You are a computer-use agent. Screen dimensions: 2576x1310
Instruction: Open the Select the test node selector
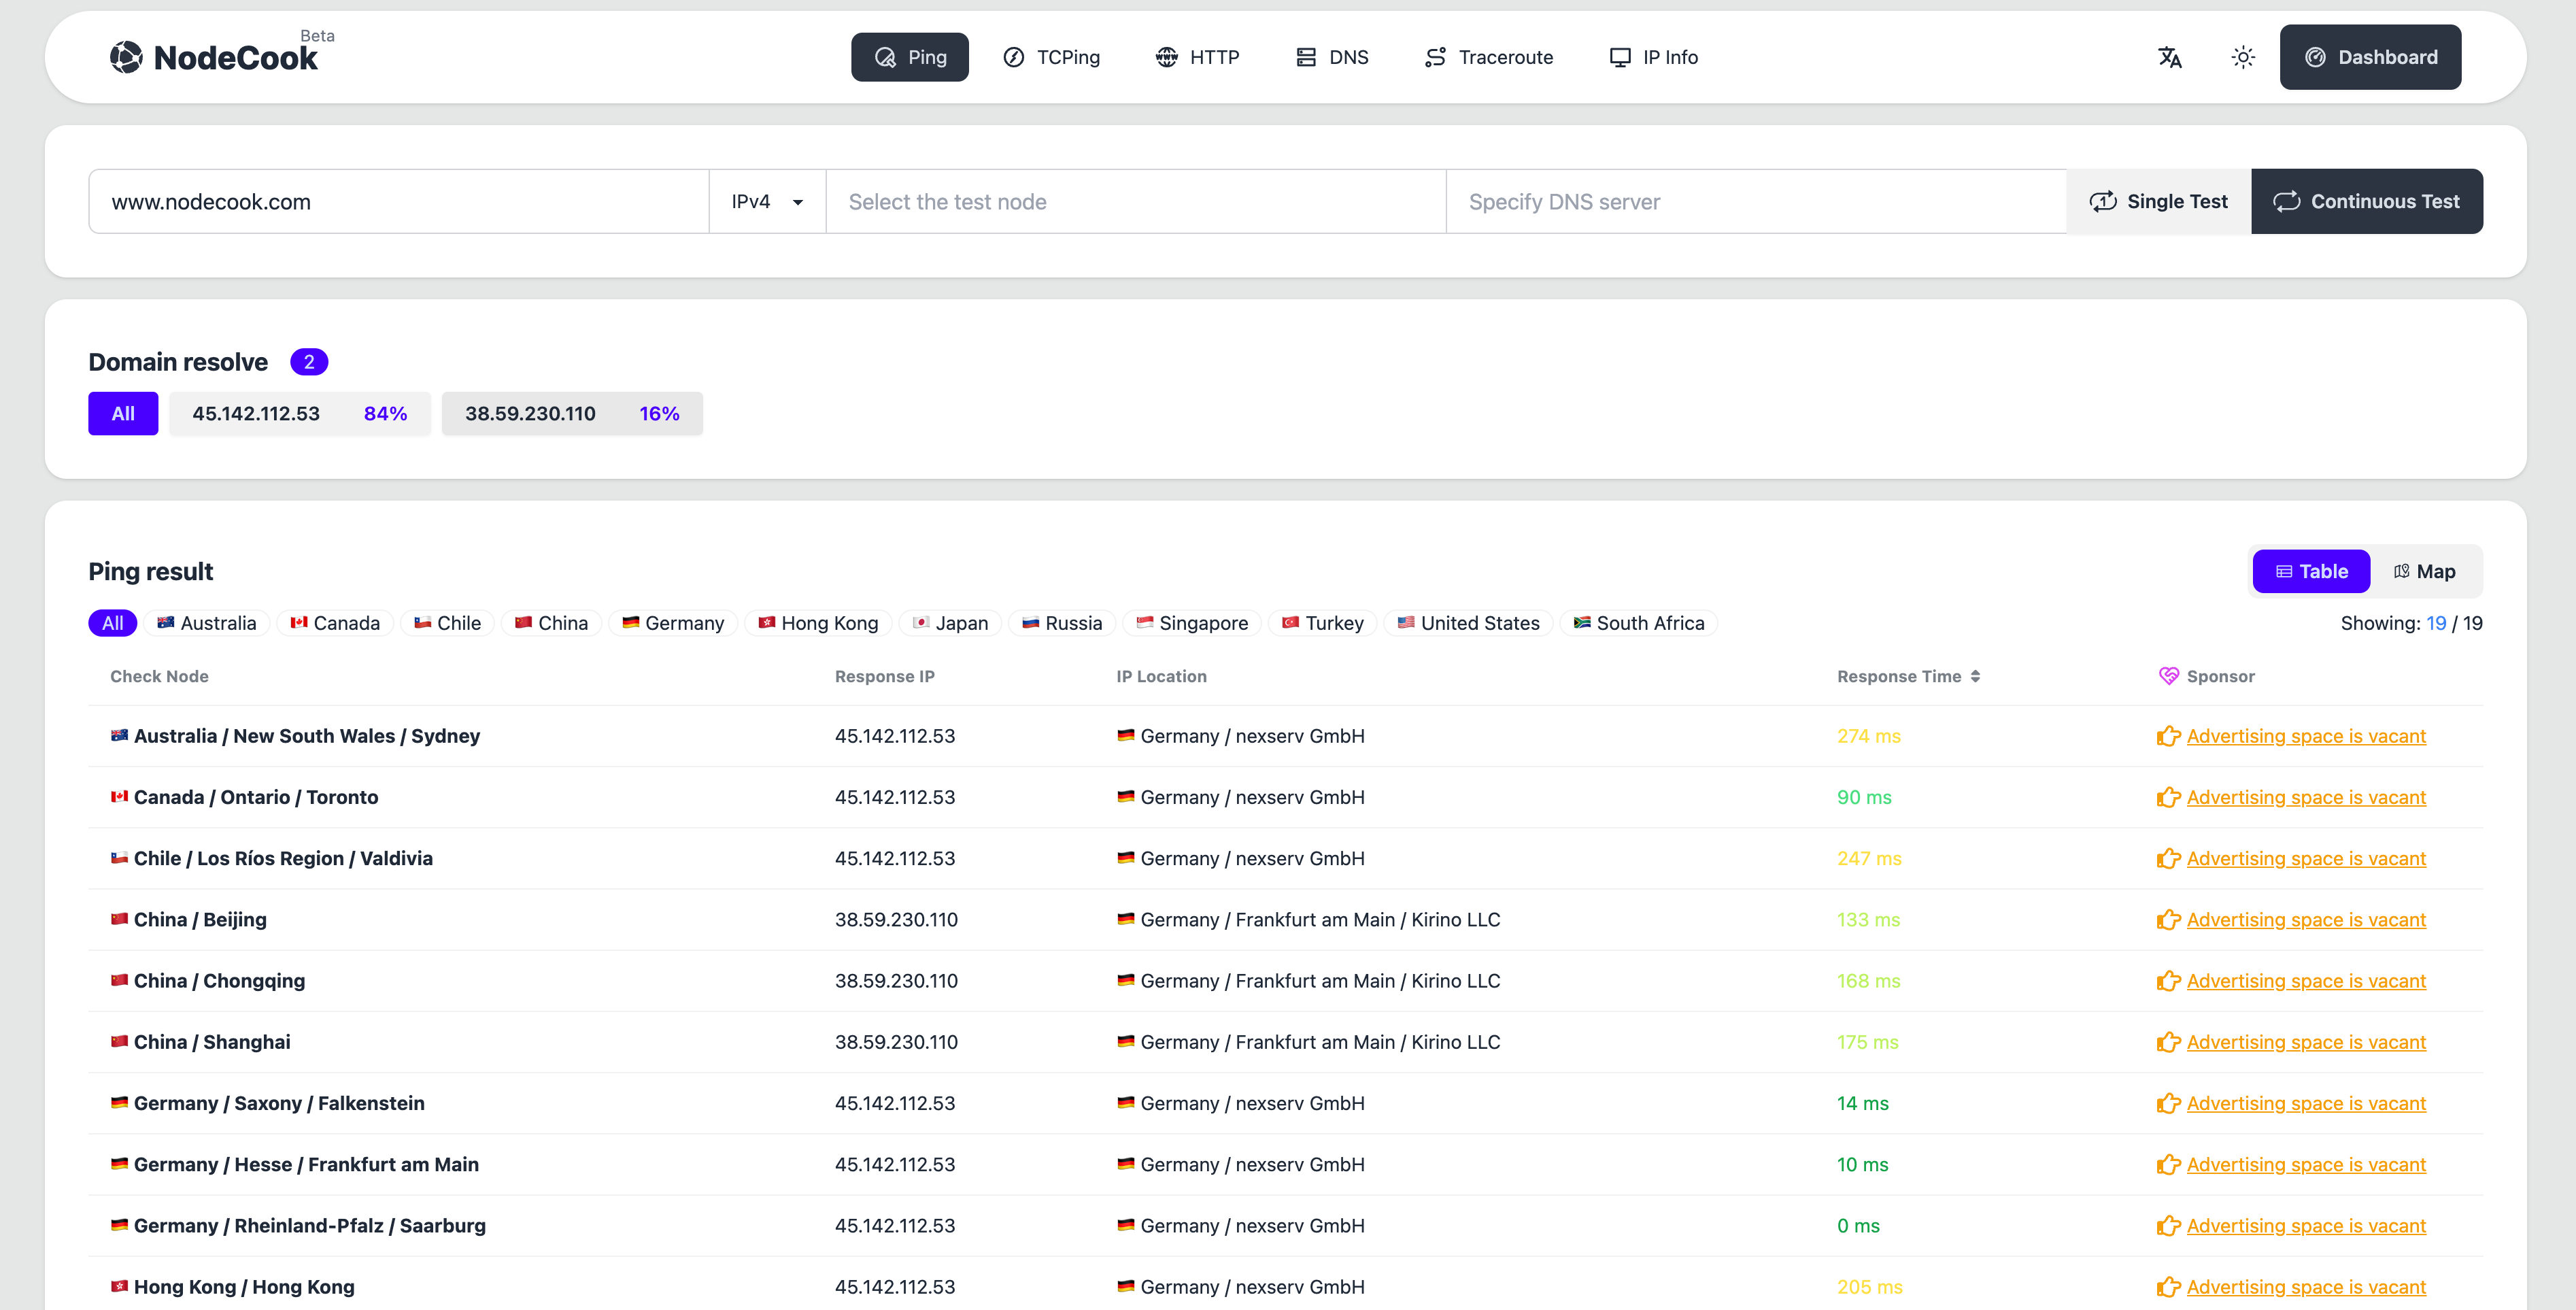coord(1136,201)
